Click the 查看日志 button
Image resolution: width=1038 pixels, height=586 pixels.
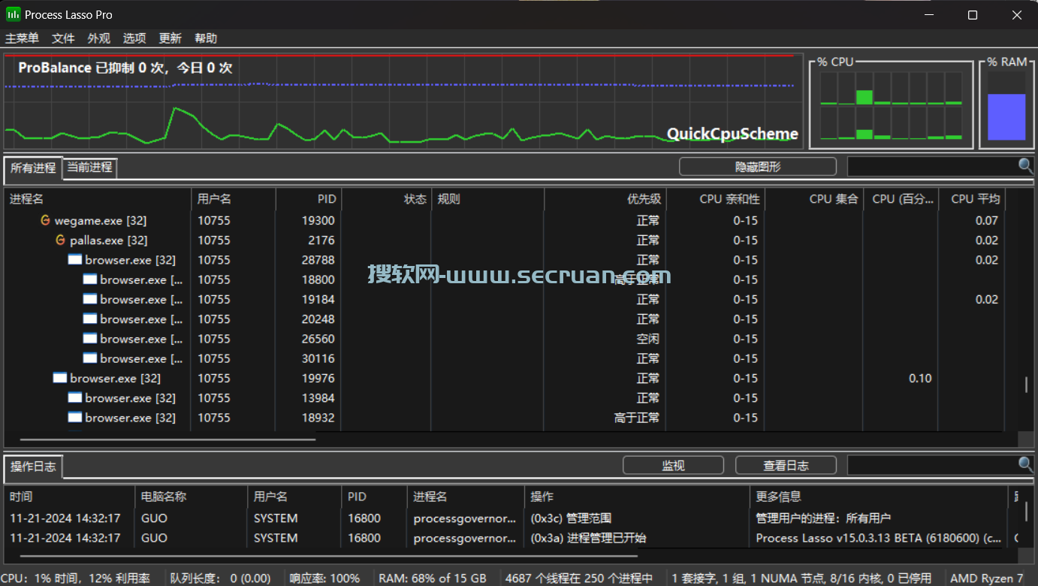point(786,466)
